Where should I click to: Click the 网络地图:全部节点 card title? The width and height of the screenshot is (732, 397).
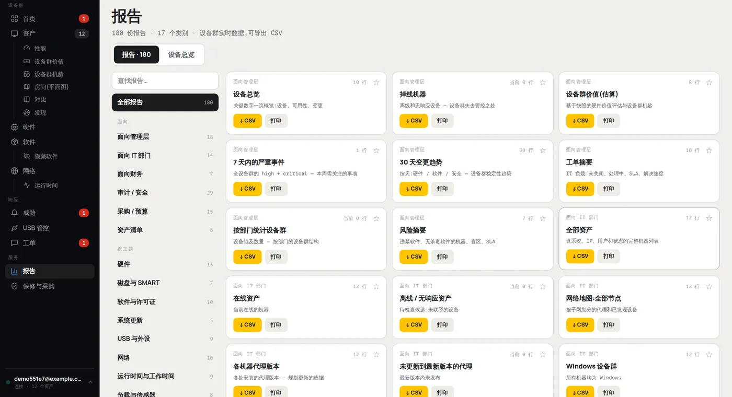coord(593,298)
